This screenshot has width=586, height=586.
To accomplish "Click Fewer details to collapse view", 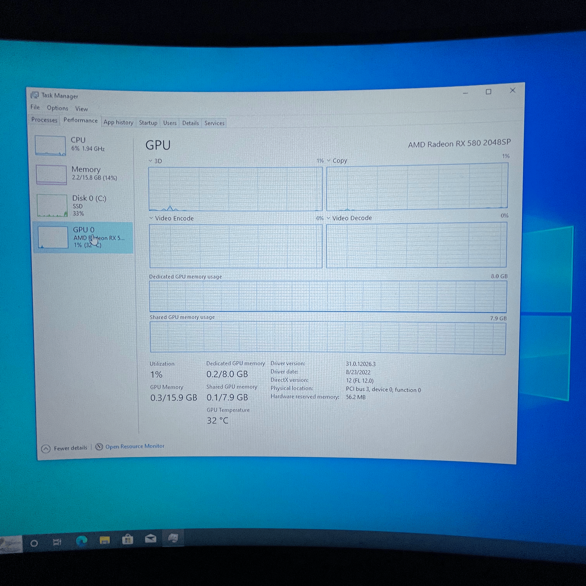I will click(x=70, y=448).
